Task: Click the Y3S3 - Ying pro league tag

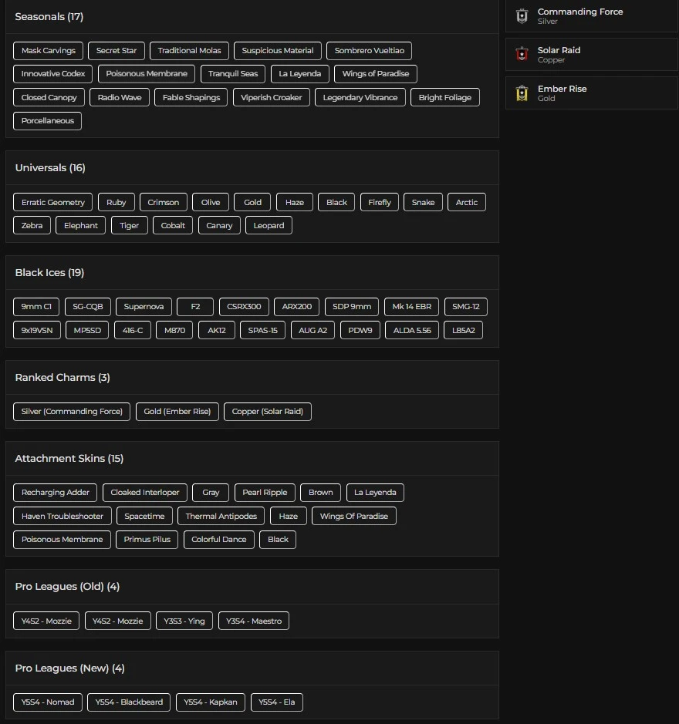Action: [184, 621]
